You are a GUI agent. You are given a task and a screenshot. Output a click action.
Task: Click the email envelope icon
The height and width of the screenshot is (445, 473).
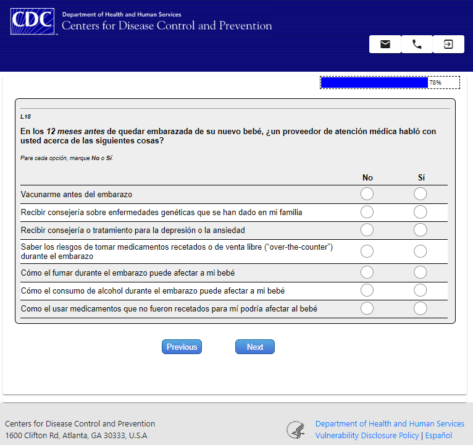[385, 44]
